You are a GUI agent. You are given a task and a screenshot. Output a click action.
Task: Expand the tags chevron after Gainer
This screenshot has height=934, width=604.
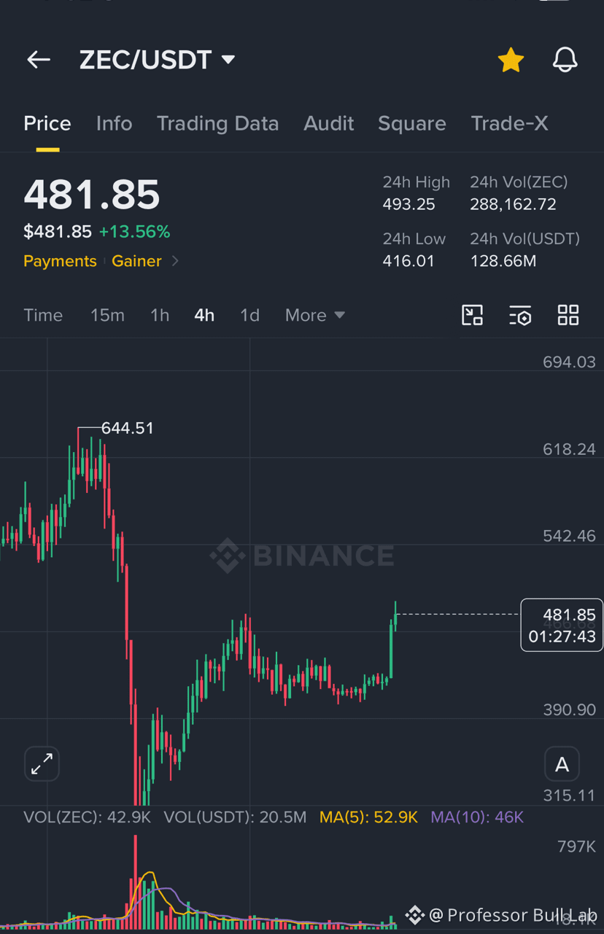[x=175, y=261]
